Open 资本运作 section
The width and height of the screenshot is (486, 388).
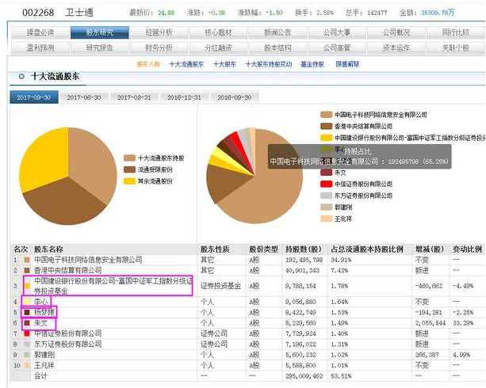pos(396,48)
